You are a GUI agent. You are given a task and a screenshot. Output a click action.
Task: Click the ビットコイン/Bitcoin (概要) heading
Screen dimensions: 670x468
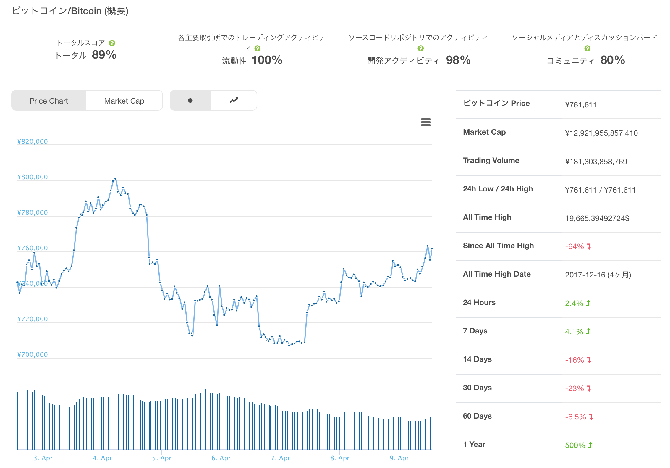click(70, 11)
